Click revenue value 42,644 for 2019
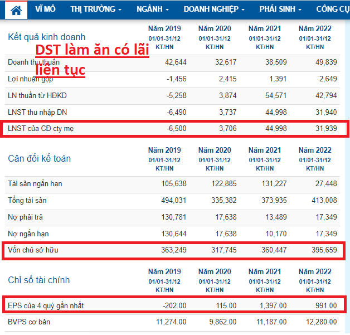The image size is (350, 335). (x=176, y=62)
